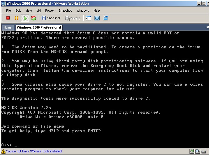
Task: Click the 'MSCDEX Version 2.25' line
Action: coord(26,108)
